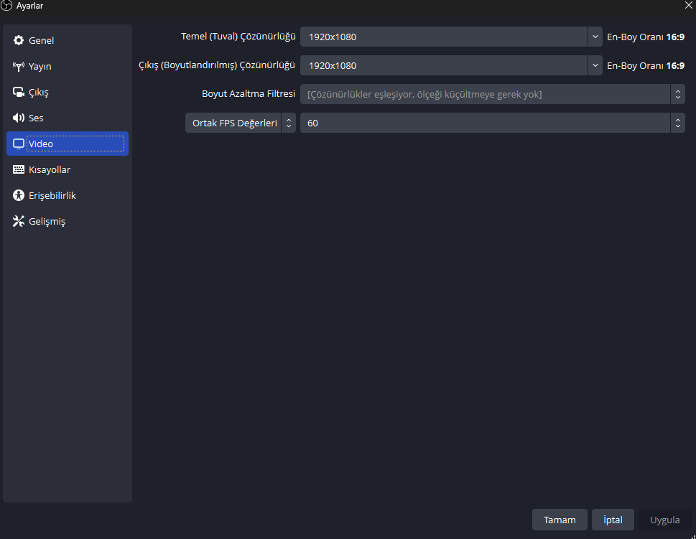Image resolution: width=696 pixels, height=539 pixels.
Task: Expand the Çıkış (Boyutlandırılmış) Çözünürlüğü dropdown arrow
Action: pyautogui.click(x=595, y=65)
